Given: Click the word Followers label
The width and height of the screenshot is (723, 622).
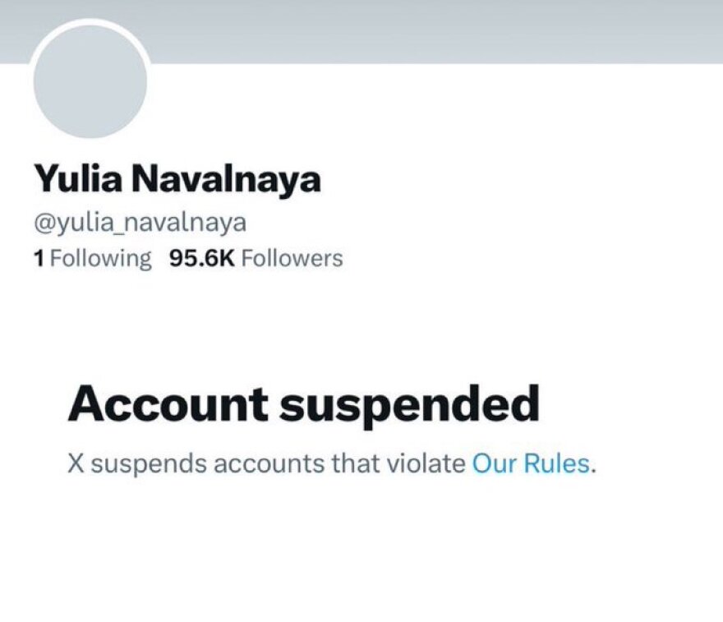Looking at the screenshot, I should point(294,258).
